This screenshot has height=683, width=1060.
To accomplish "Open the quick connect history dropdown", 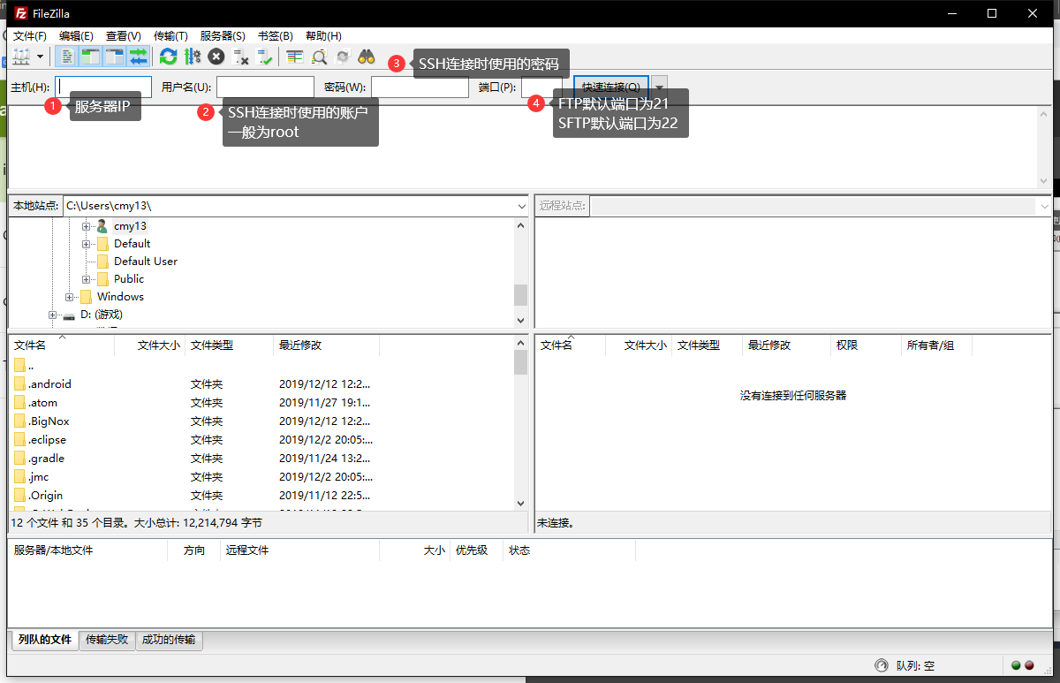I will 659,87.
